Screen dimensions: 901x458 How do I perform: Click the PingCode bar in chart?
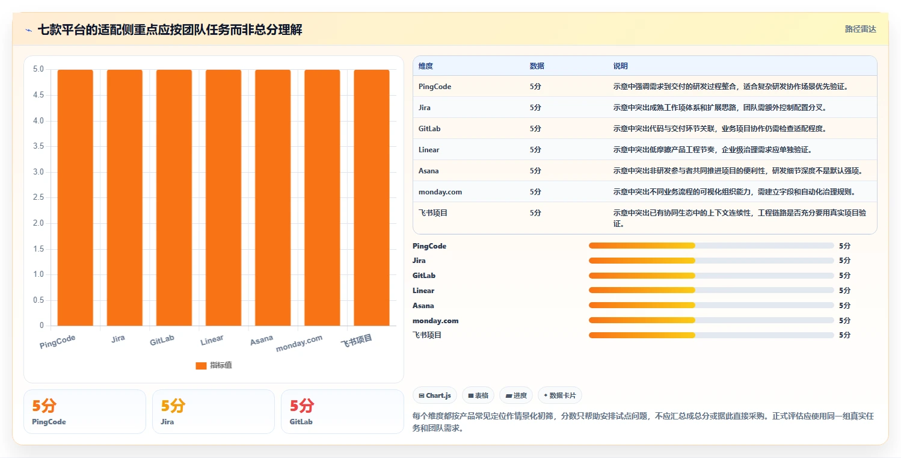pyautogui.click(x=75, y=197)
